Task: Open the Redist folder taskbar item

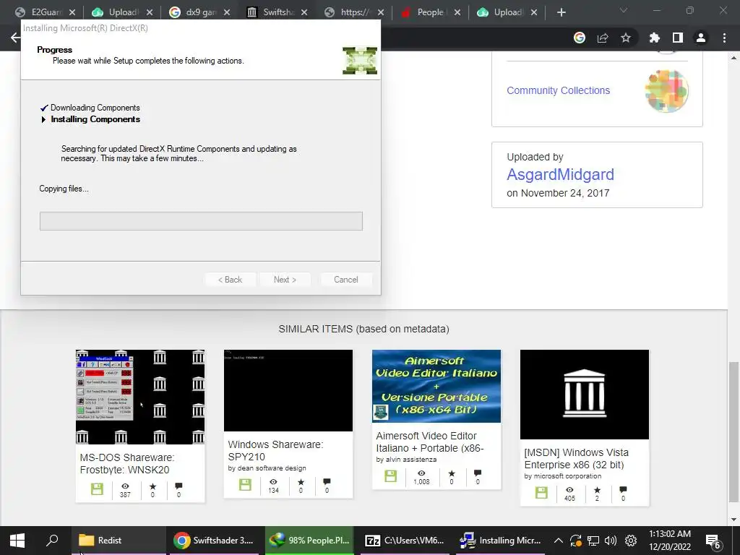Action: [119, 541]
